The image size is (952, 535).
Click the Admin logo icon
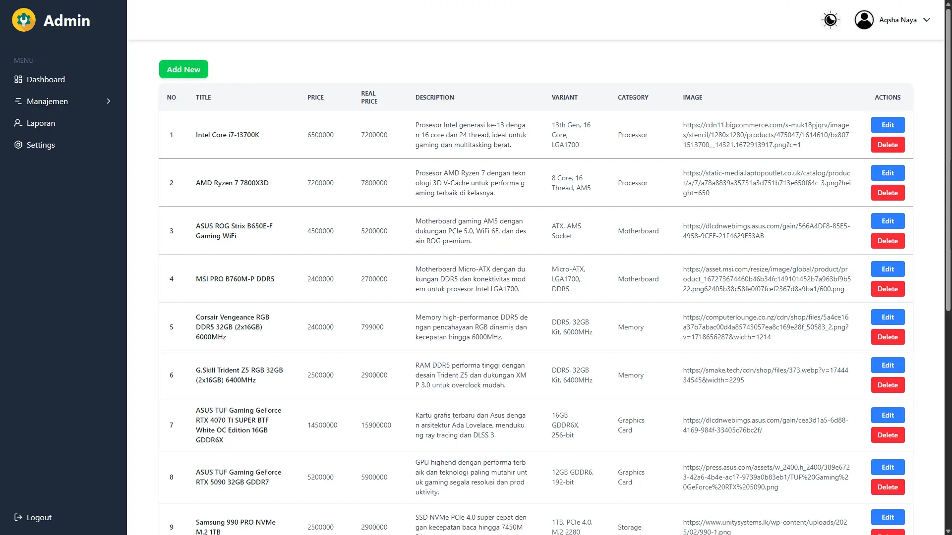pyautogui.click(x=24, y=20)
